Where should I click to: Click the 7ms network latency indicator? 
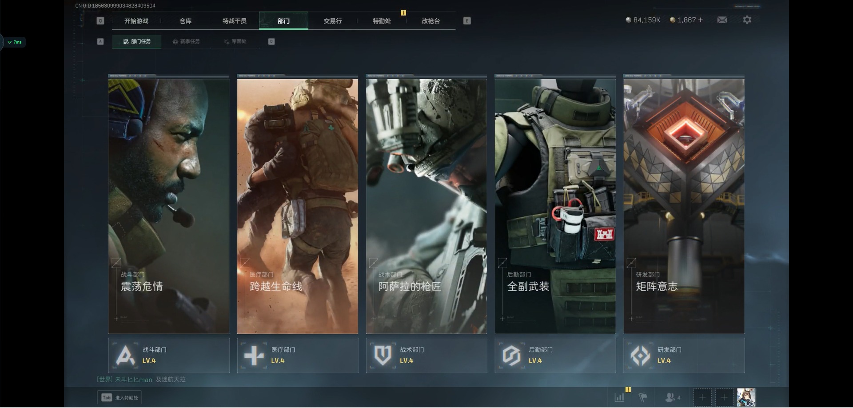point(15,42)
